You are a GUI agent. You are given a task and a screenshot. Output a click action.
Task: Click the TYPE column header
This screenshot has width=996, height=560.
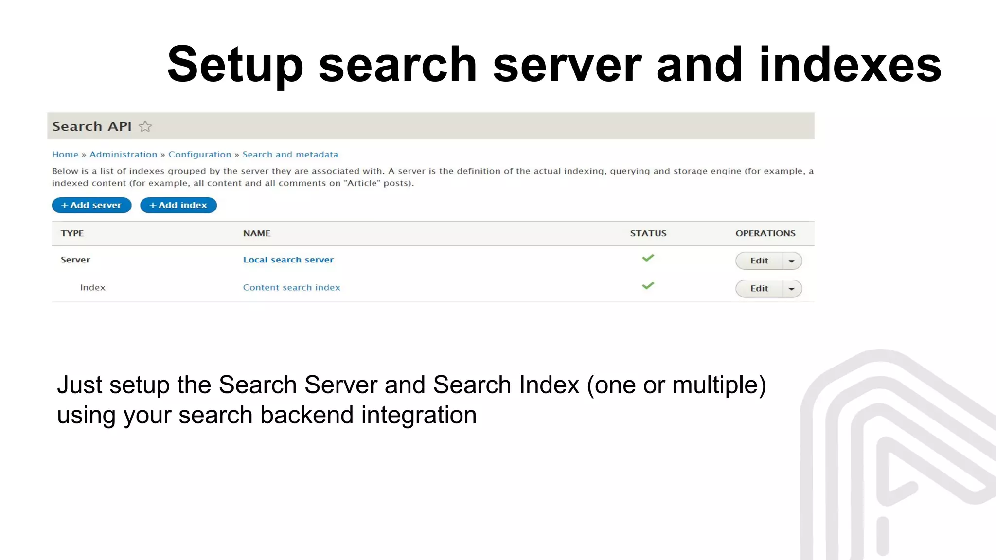pos(72,233)
